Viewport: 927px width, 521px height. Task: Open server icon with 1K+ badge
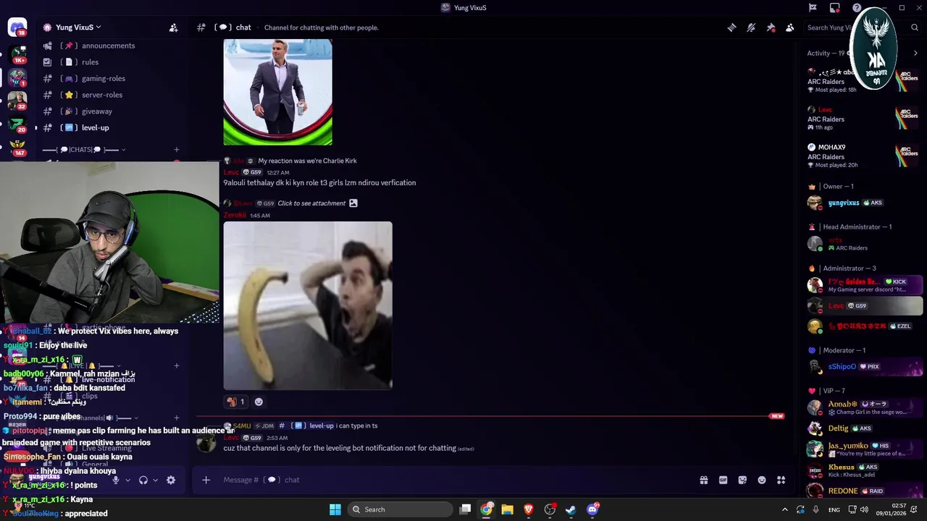[17, 54]
